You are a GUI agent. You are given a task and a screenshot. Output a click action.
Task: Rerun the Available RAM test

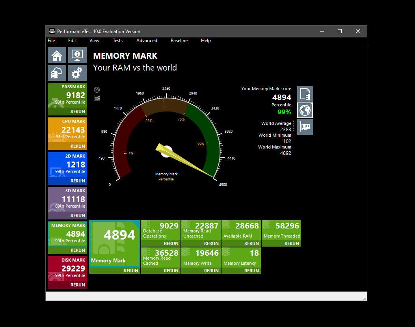pos(251,243)
